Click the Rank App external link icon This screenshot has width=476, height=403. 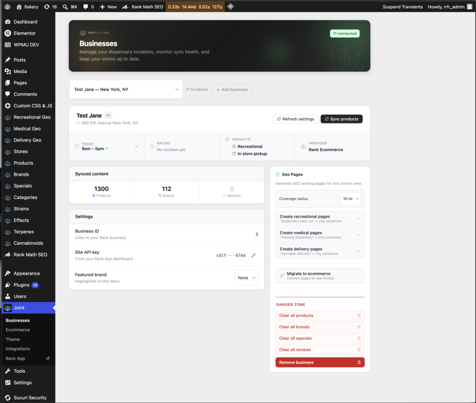click(48, 358)
